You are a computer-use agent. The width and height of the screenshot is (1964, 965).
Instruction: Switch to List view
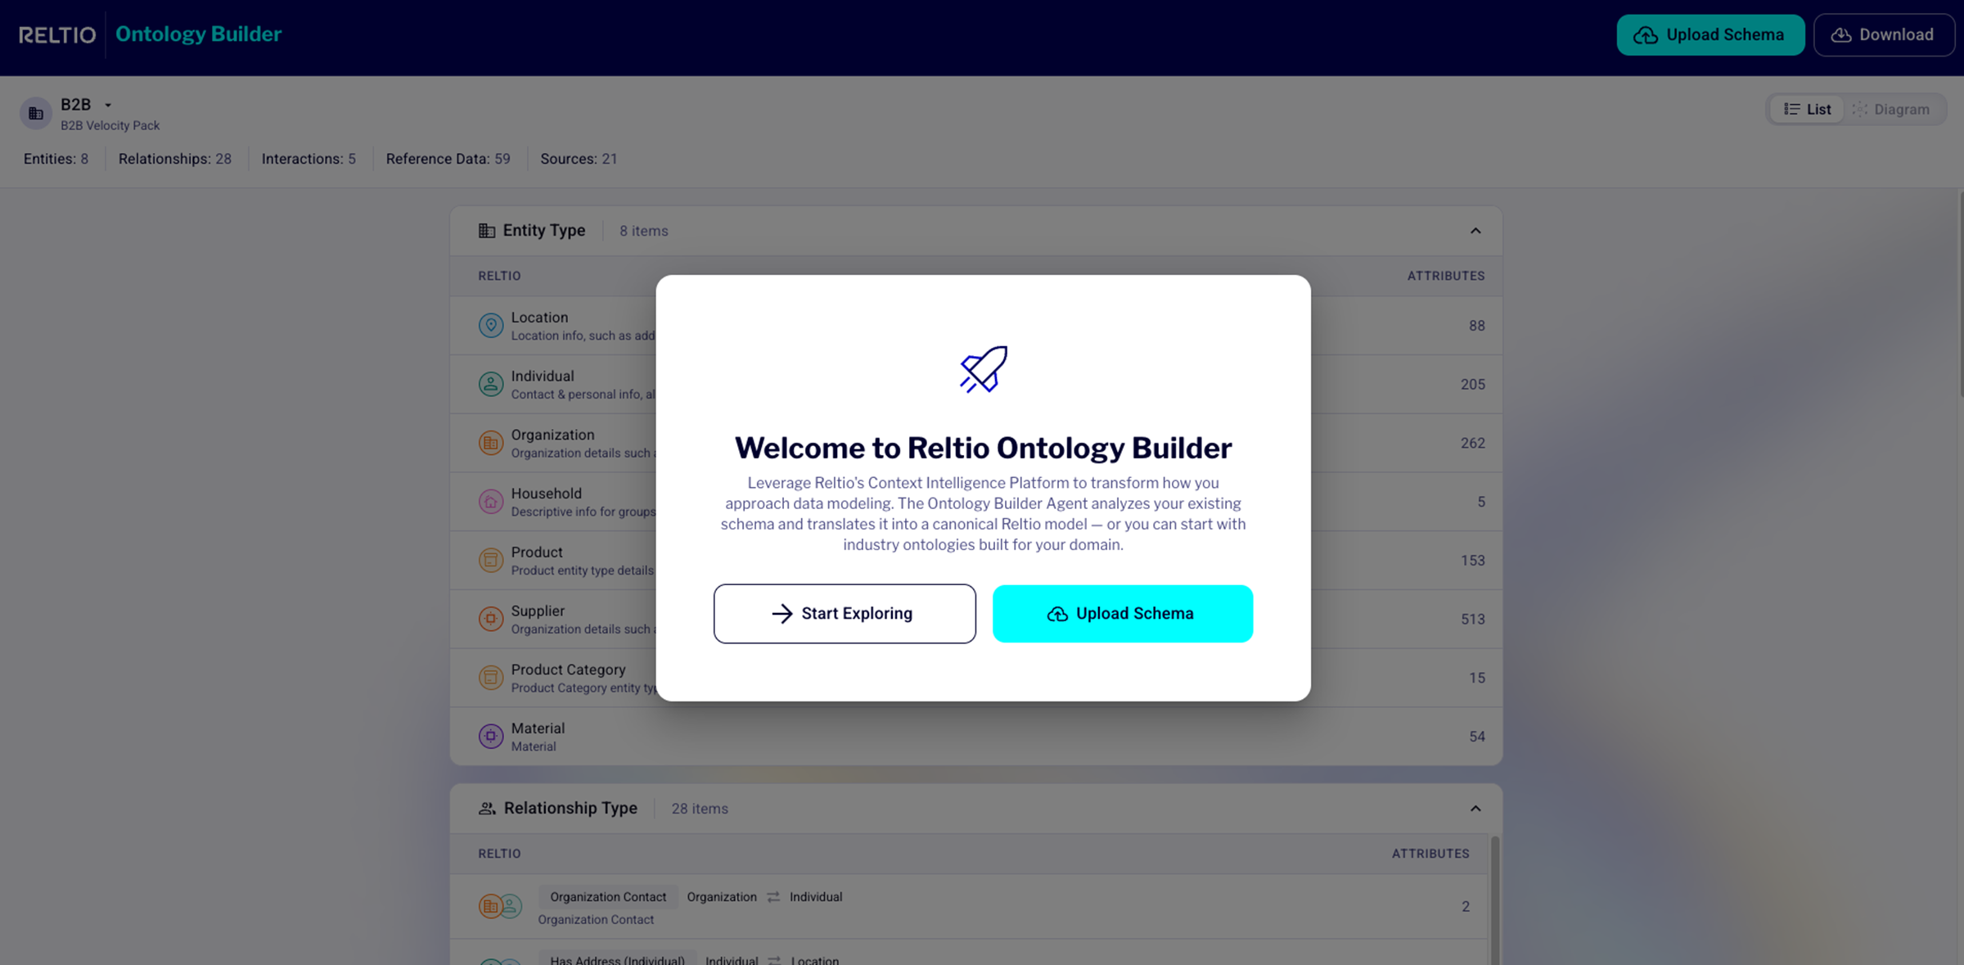(x=1807, y=109)
